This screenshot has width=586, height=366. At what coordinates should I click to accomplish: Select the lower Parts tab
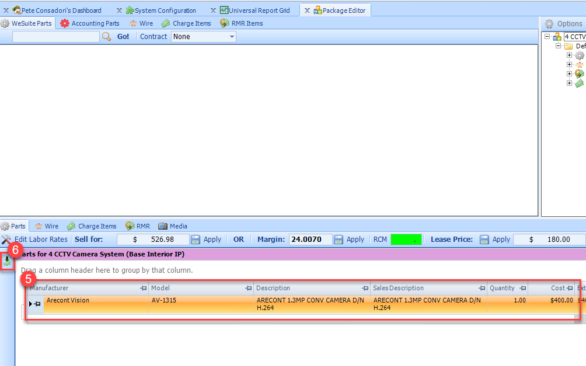click(14, 226)
